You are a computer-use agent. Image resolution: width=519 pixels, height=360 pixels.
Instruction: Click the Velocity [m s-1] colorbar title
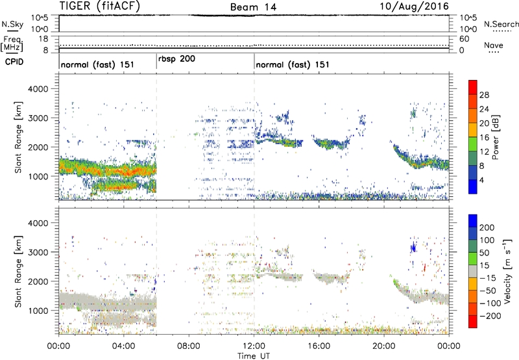507,271
